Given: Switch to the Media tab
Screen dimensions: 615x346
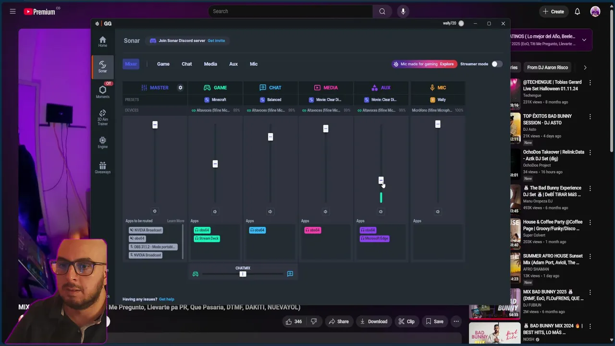Looking at the screenshot, I should [x=210, y=64].
